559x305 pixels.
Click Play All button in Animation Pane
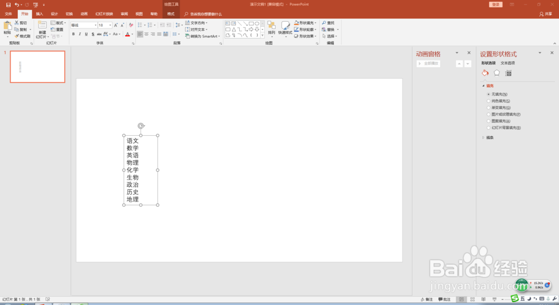tap(429, 64)
